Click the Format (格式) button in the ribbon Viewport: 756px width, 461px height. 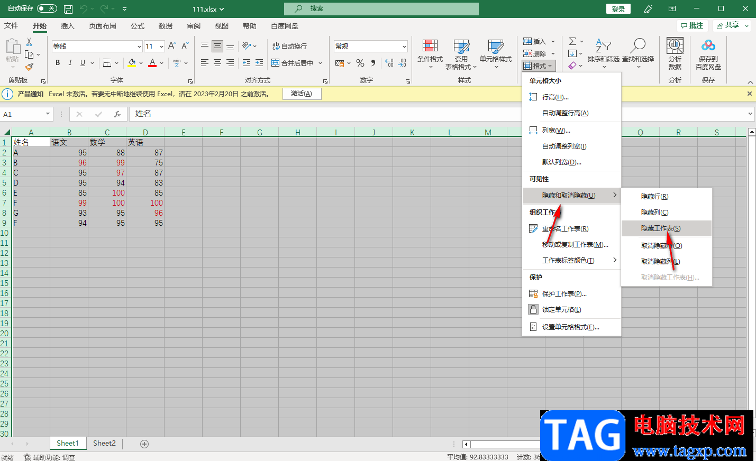point(538,66)
